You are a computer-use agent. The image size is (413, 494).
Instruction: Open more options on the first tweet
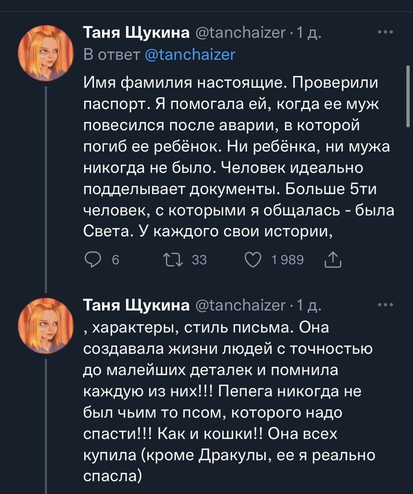pos(385,32)
